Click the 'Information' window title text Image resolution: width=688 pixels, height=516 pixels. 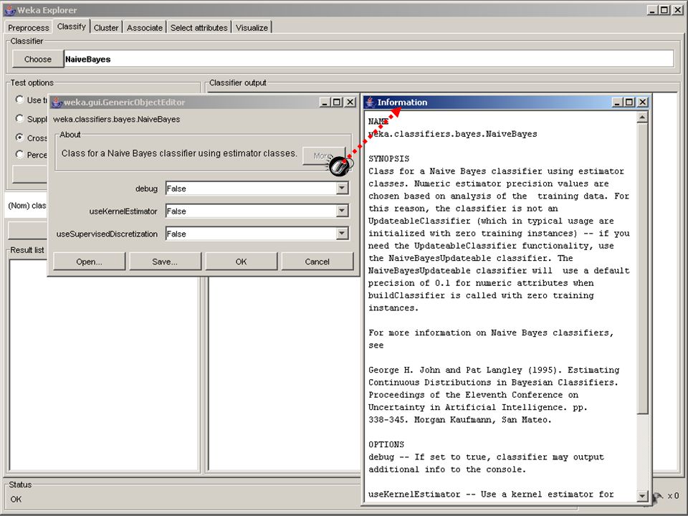click(x=402, y=102)
